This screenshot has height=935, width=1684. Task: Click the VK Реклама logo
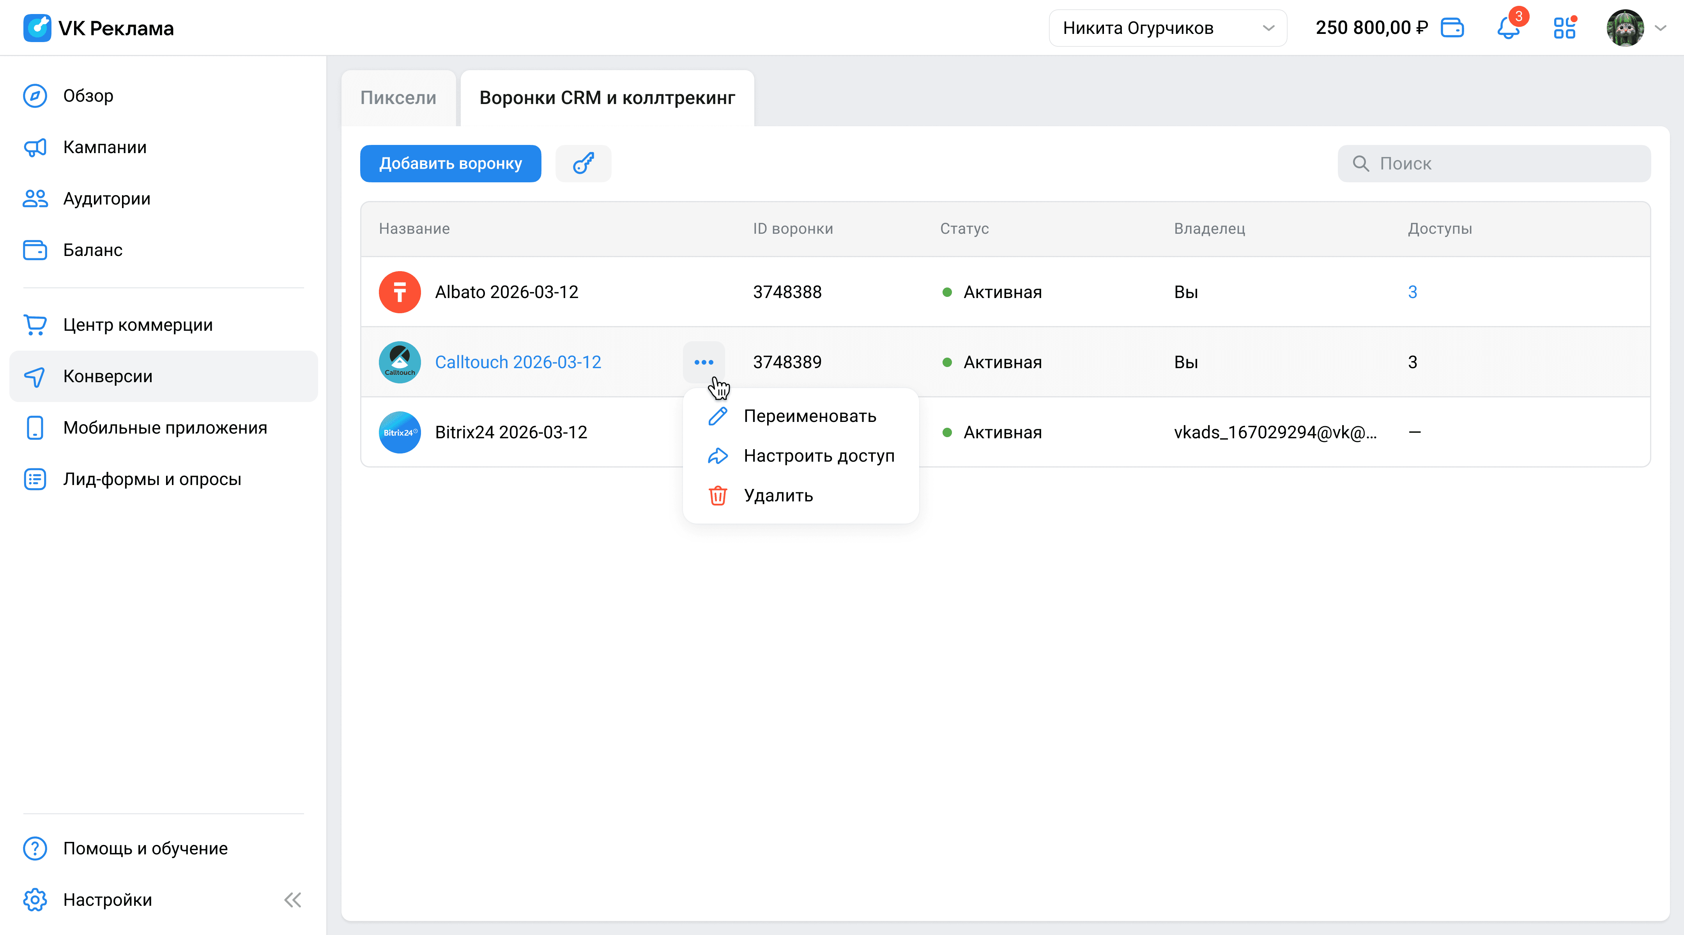(x=99, y=28)
